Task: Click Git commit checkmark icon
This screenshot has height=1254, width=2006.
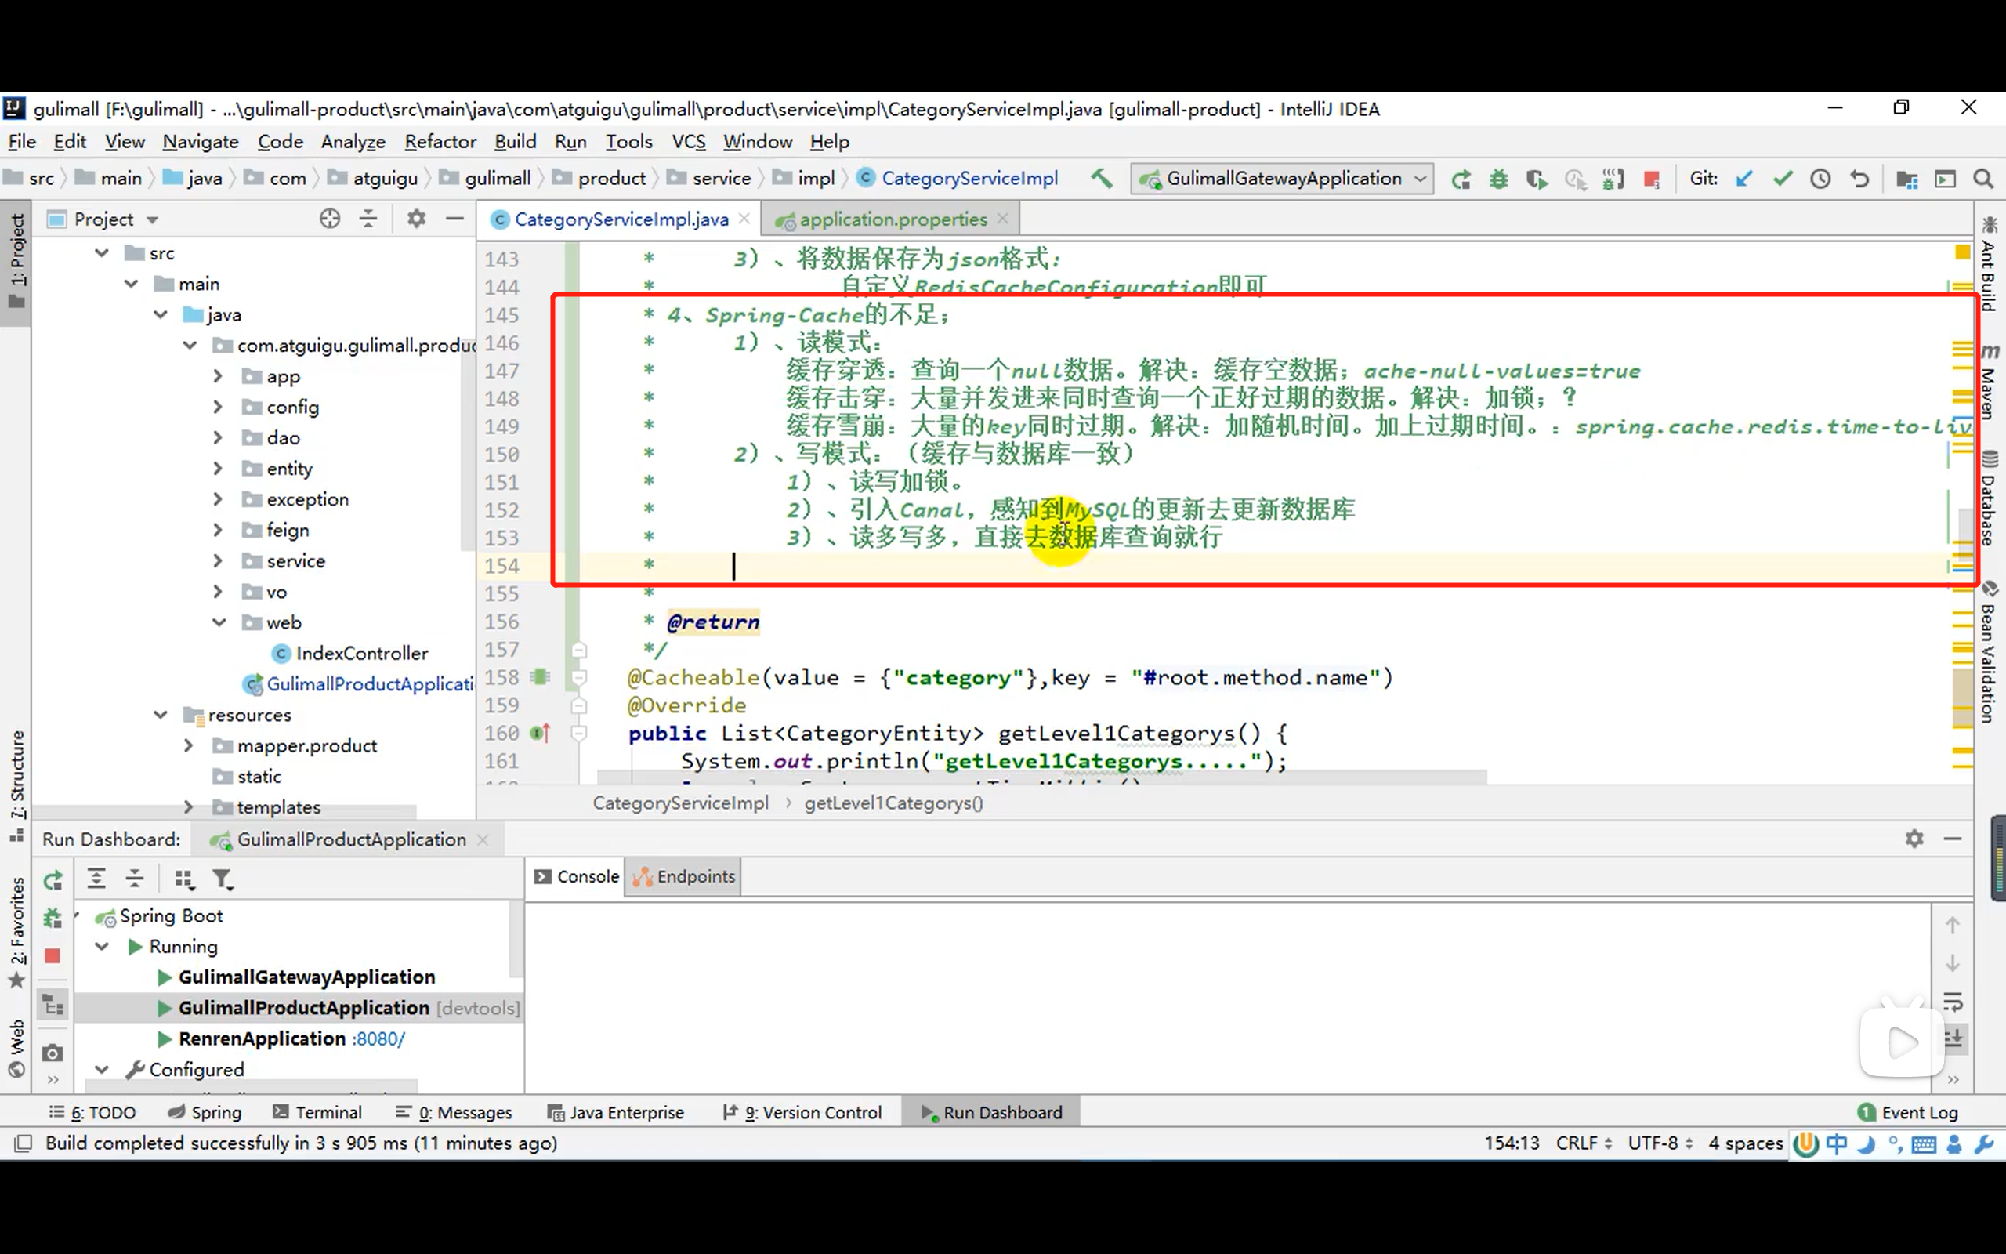Action: pos(1782,179)
